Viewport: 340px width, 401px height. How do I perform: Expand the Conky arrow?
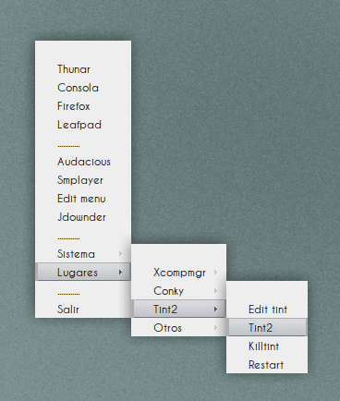point(215,290)
